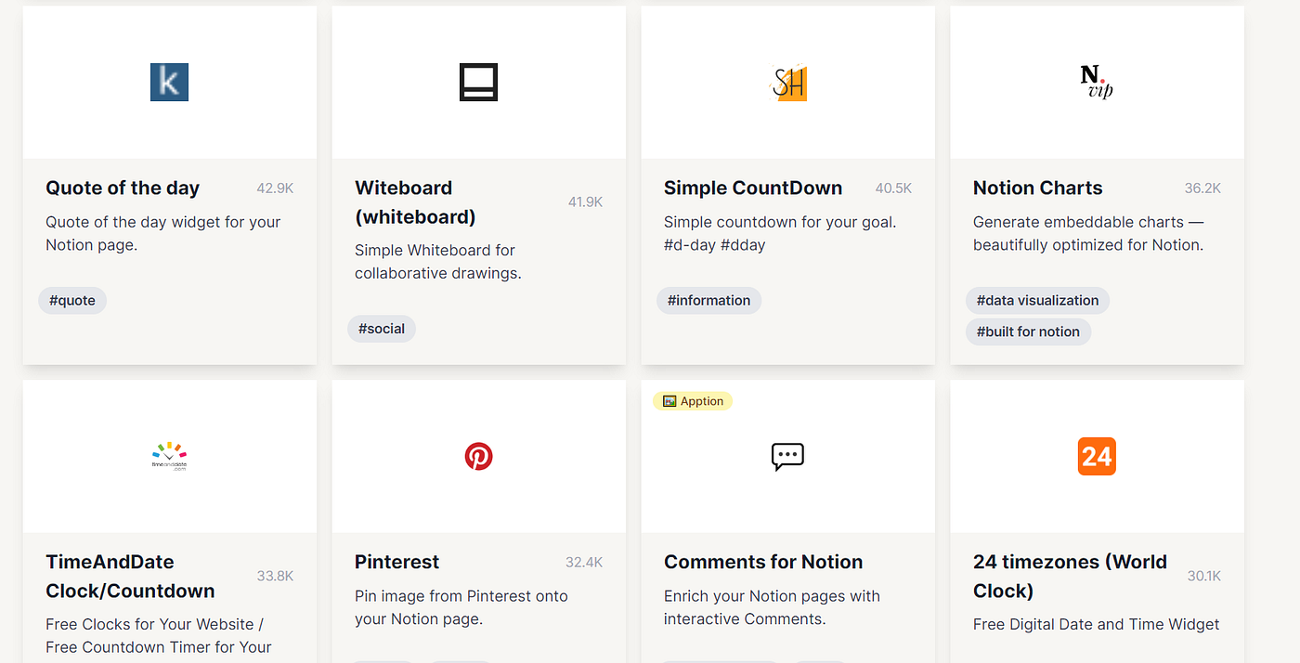Select the 24 timezones World Clock title
1300x663 pixels.
1069,575
